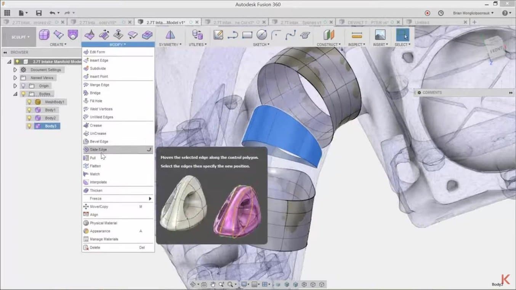Image resolution: width=516 pixels, height=290 pixels.
Task: Click the Symmetry mirror icon
Action: [170, 35]
